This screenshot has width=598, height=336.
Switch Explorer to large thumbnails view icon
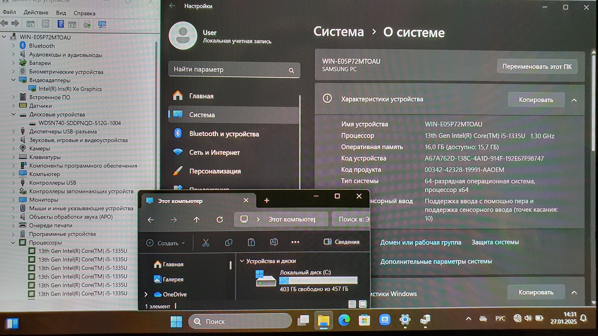pos(363,304)
